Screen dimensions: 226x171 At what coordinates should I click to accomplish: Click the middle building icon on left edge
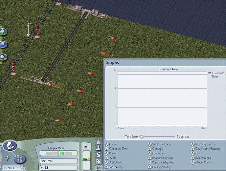point(3,44)
